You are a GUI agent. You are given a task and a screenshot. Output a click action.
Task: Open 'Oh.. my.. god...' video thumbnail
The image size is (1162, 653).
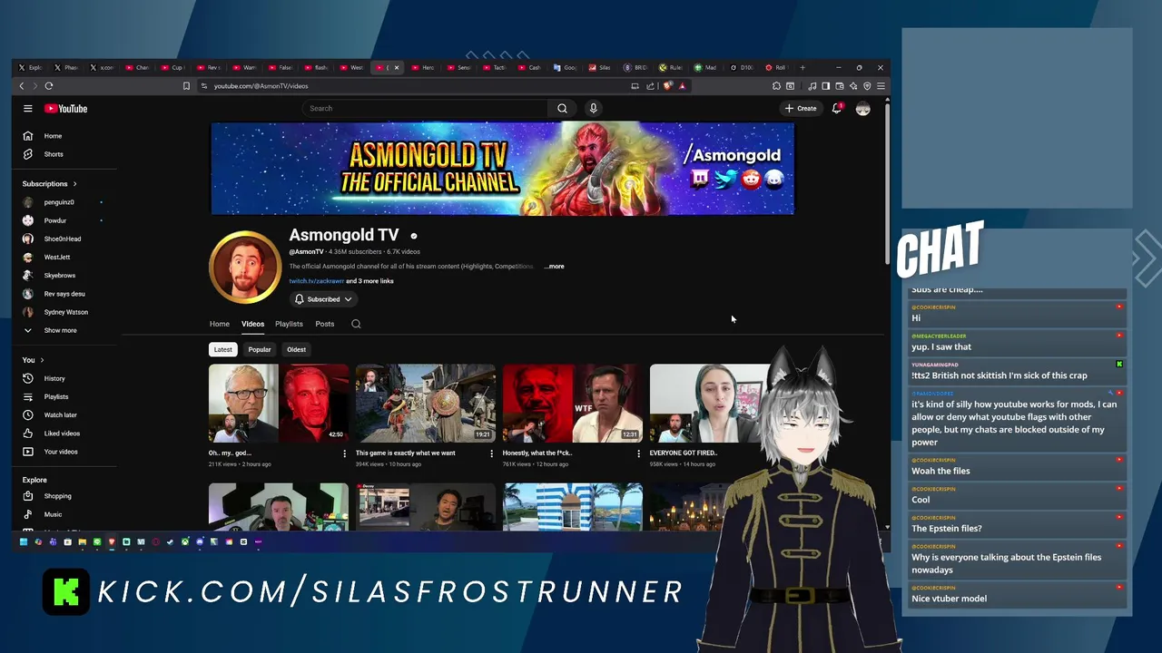279,404
